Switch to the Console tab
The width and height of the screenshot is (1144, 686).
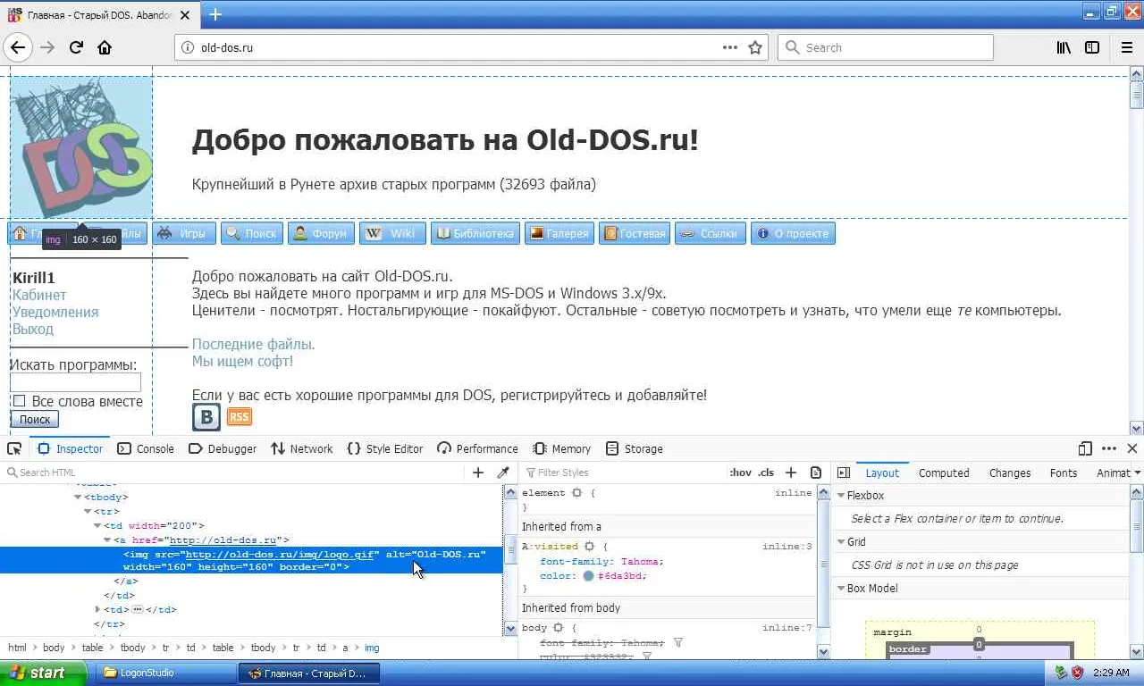pyautogui.click(x=146, y=448)
